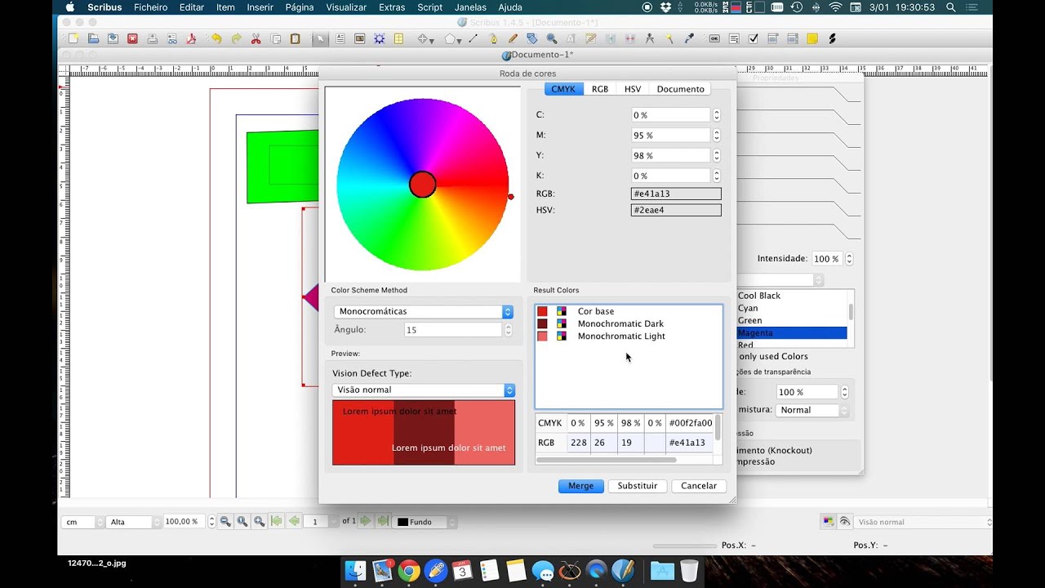1045x588 pixels.
Task: Select the Insert Line tool
Action: tap(474, 38)
